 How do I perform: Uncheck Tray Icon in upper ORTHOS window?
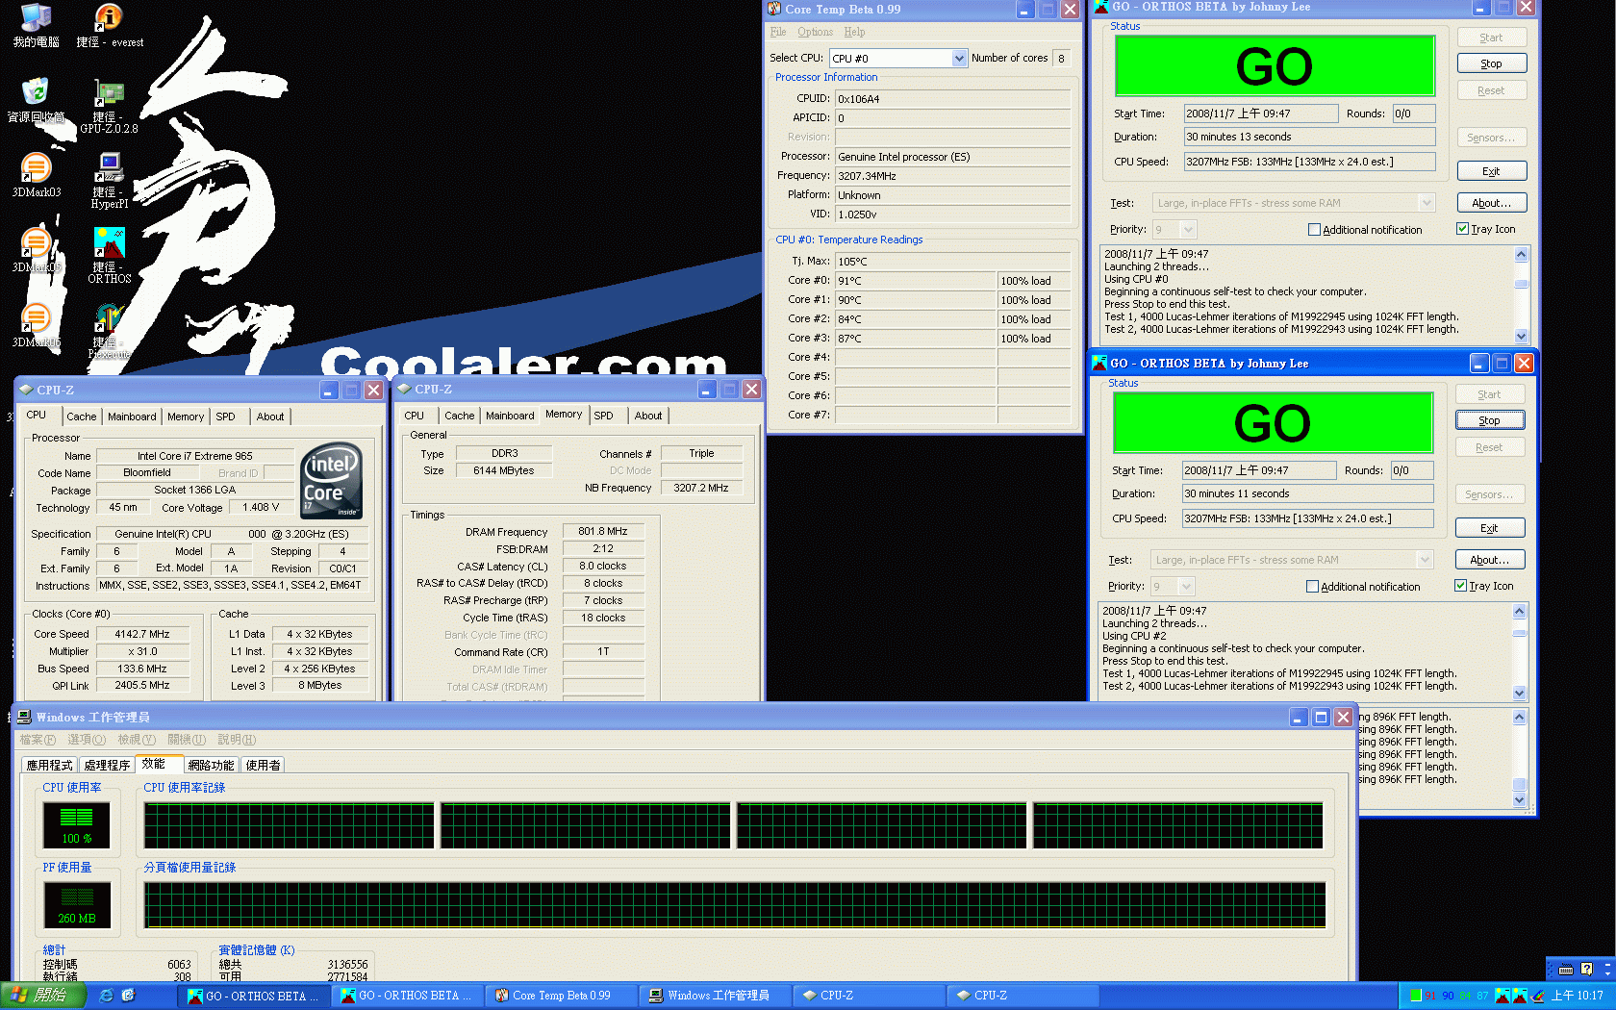[x=1462, y=229]
